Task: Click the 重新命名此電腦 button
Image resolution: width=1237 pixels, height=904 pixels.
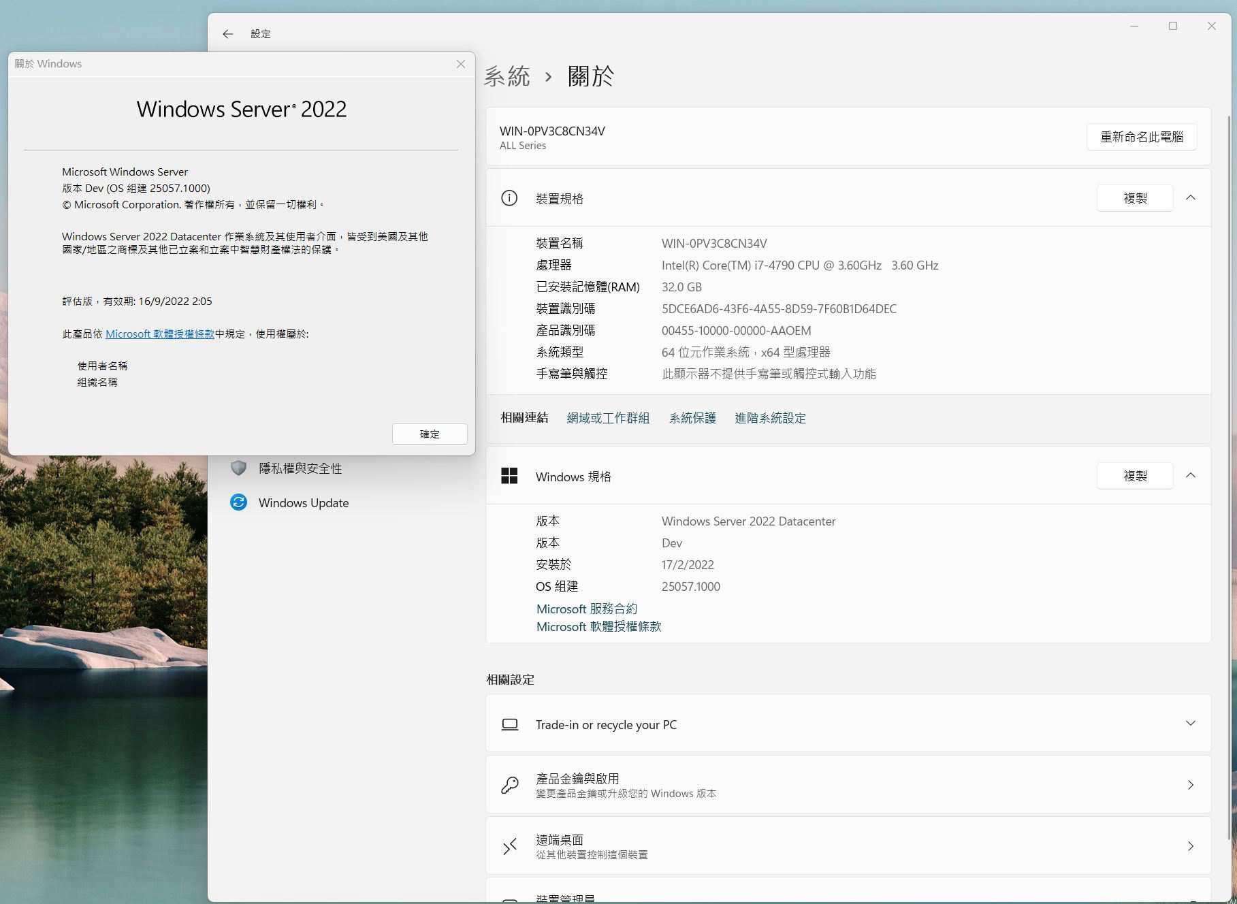Action: [1141, 136]
